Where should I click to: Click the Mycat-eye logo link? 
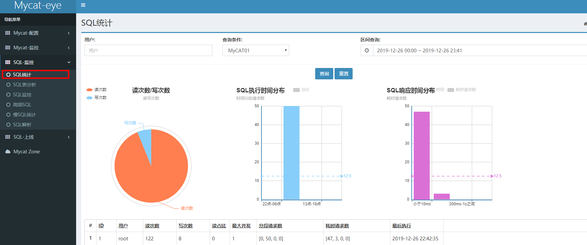pyautogui.click(x=38, y=5)
